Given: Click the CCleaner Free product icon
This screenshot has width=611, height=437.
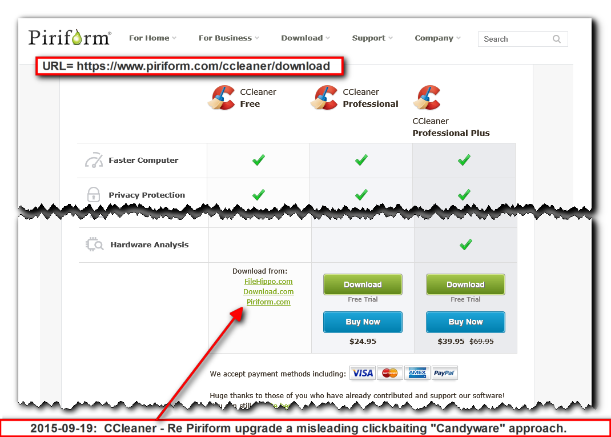Looking at the screenshot, I should tap(222, 97).
